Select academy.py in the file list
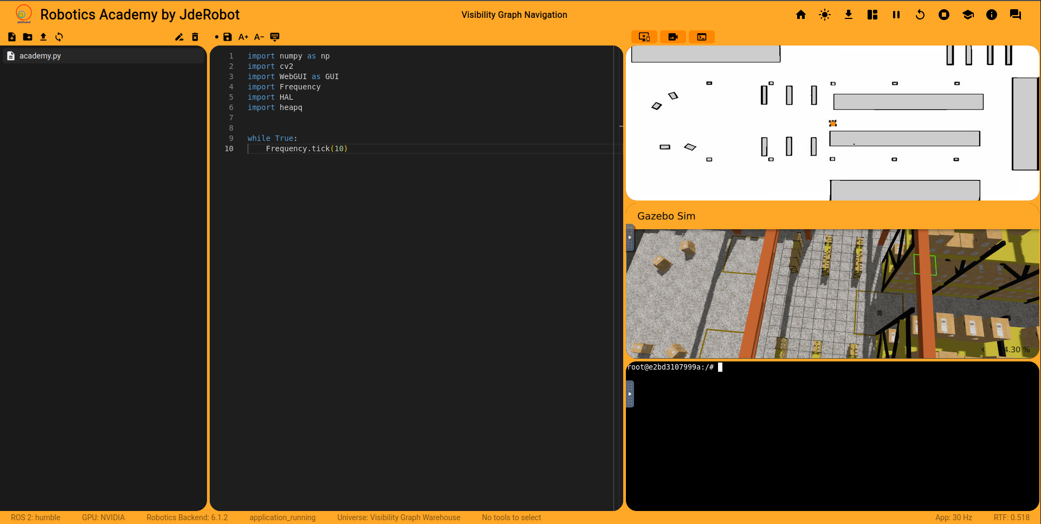 (x=40, y=56)
